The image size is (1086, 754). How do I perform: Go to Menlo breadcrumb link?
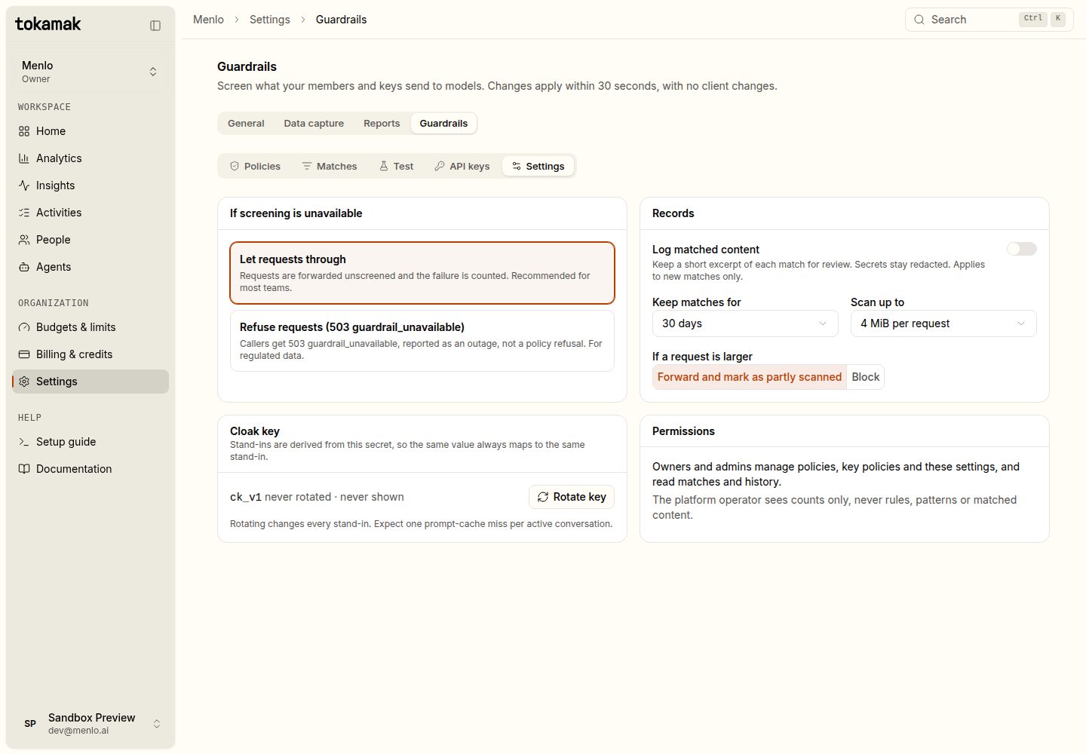tap(208, 20)
